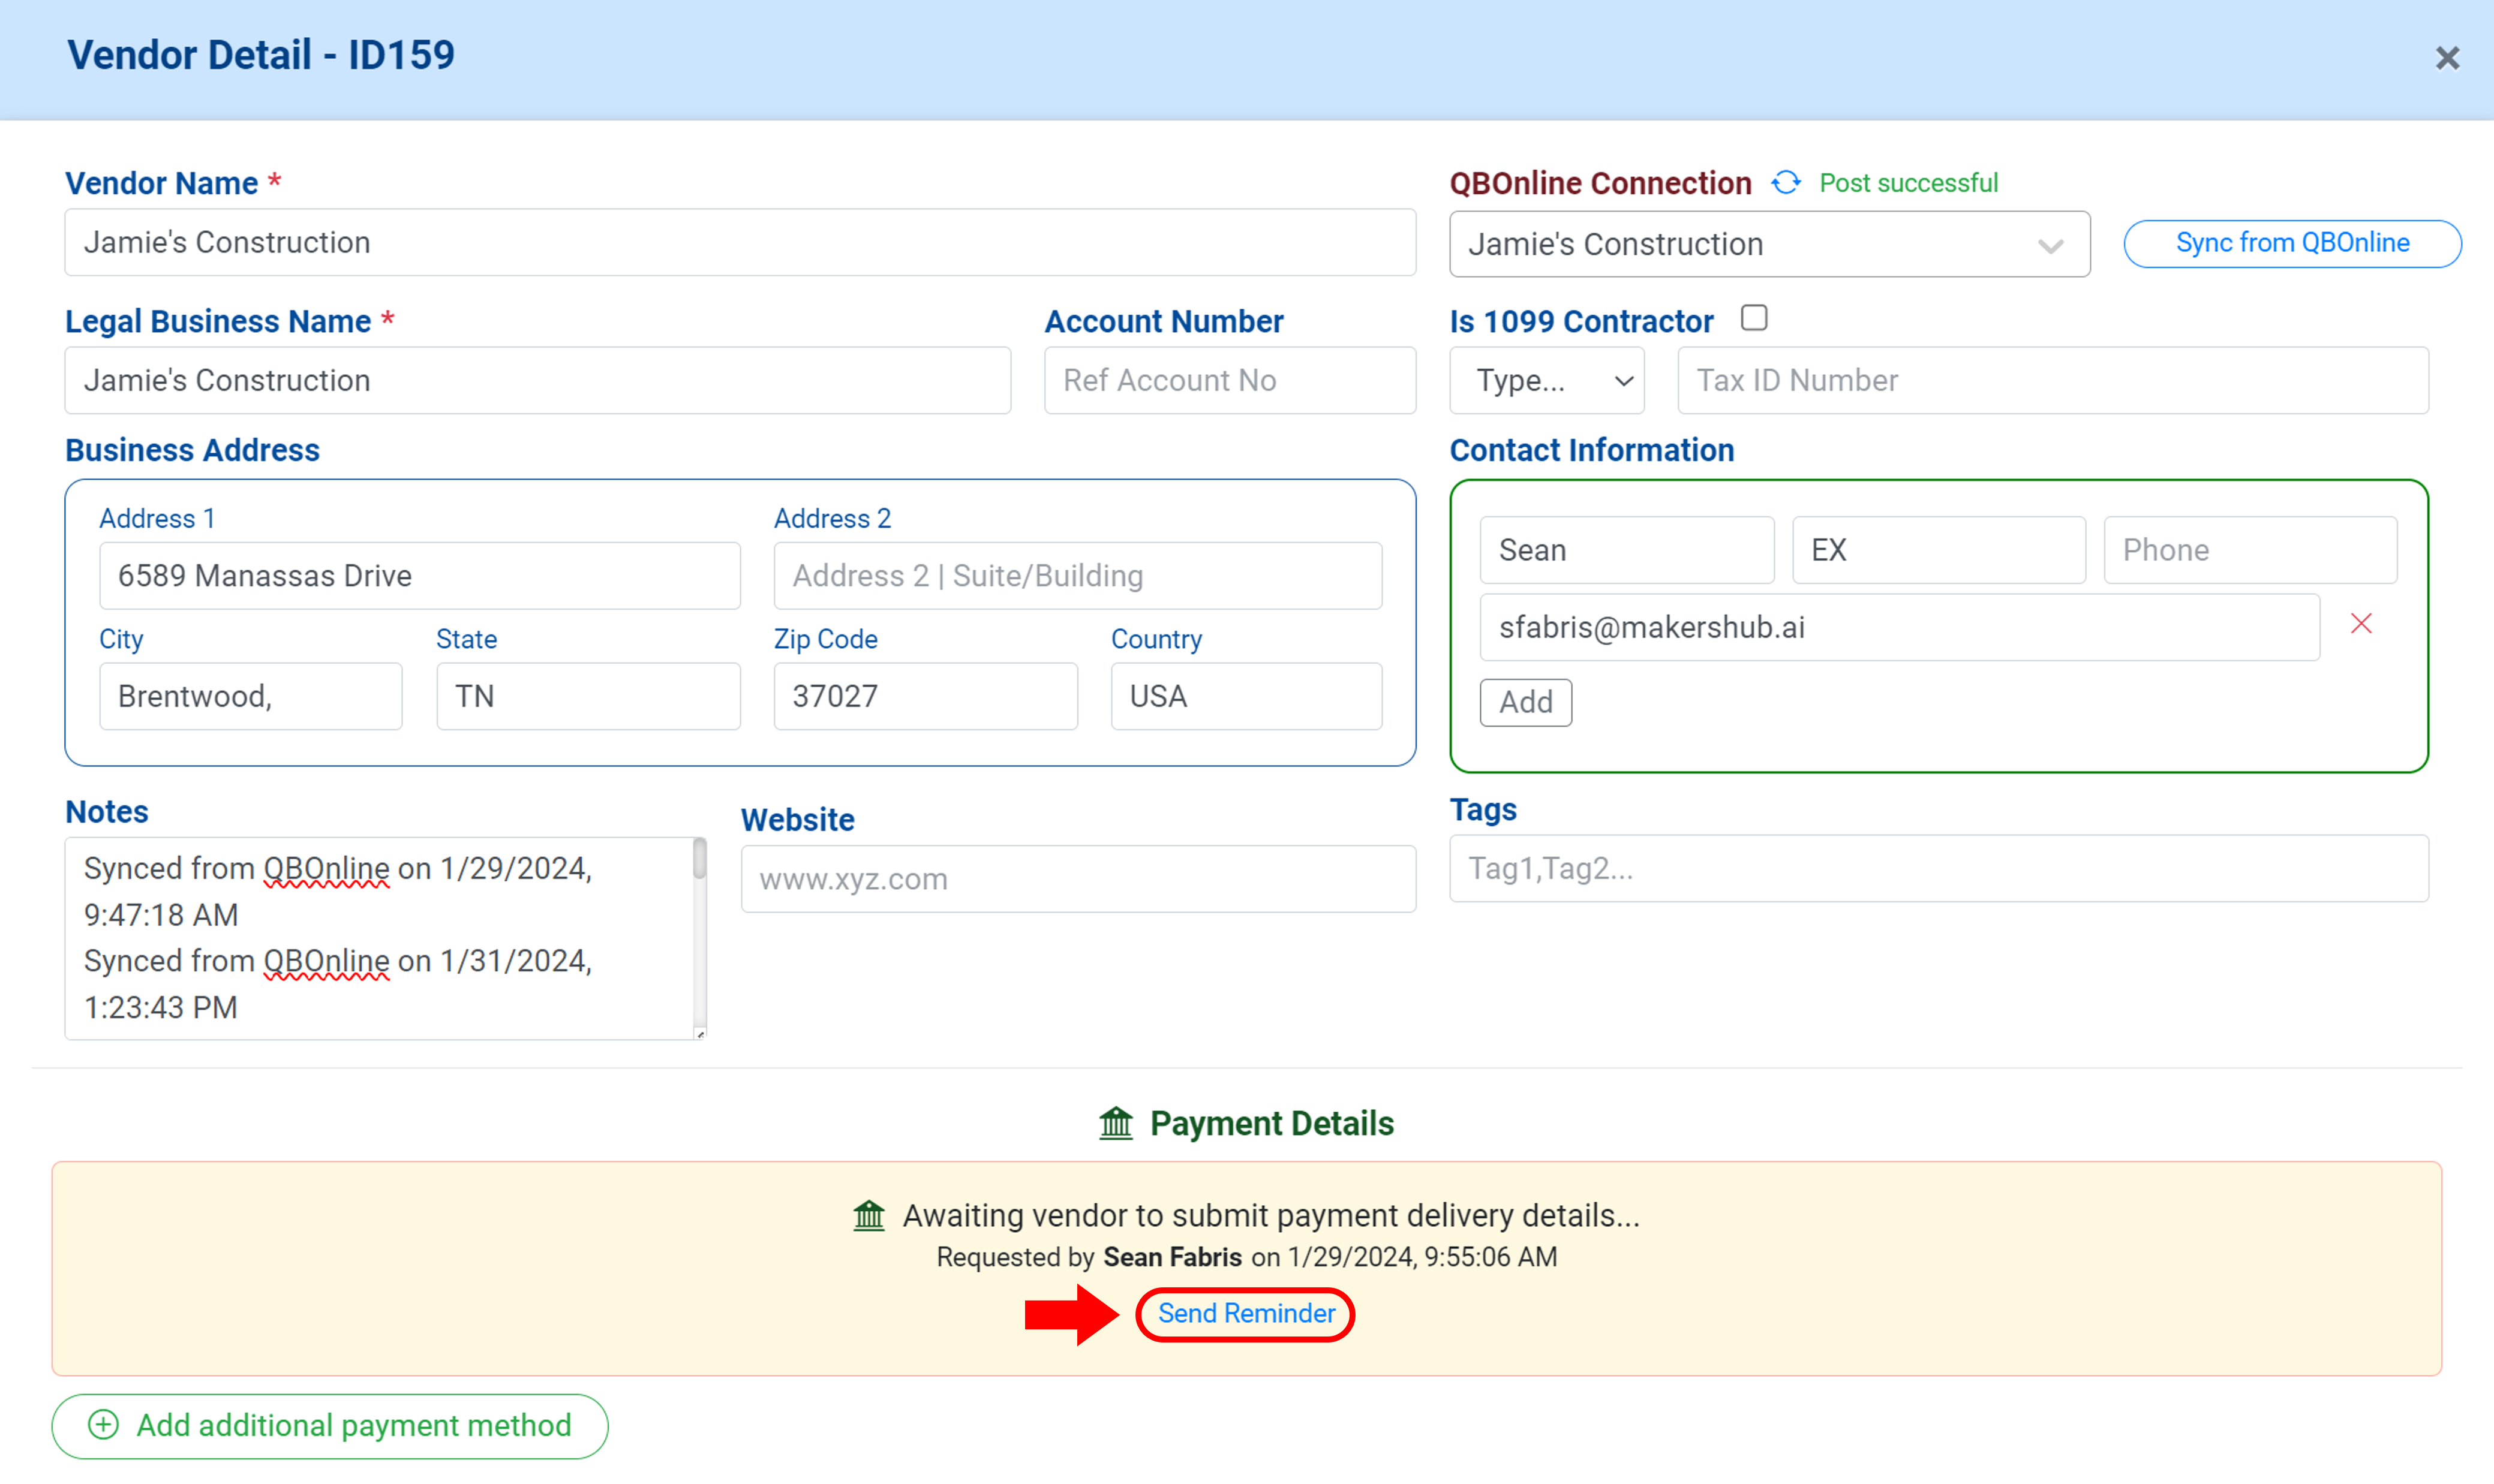This screenshot has width=2494, height=1484.
Task: Click Address 2 Suite/Building field
Action: pos(1077,576)
